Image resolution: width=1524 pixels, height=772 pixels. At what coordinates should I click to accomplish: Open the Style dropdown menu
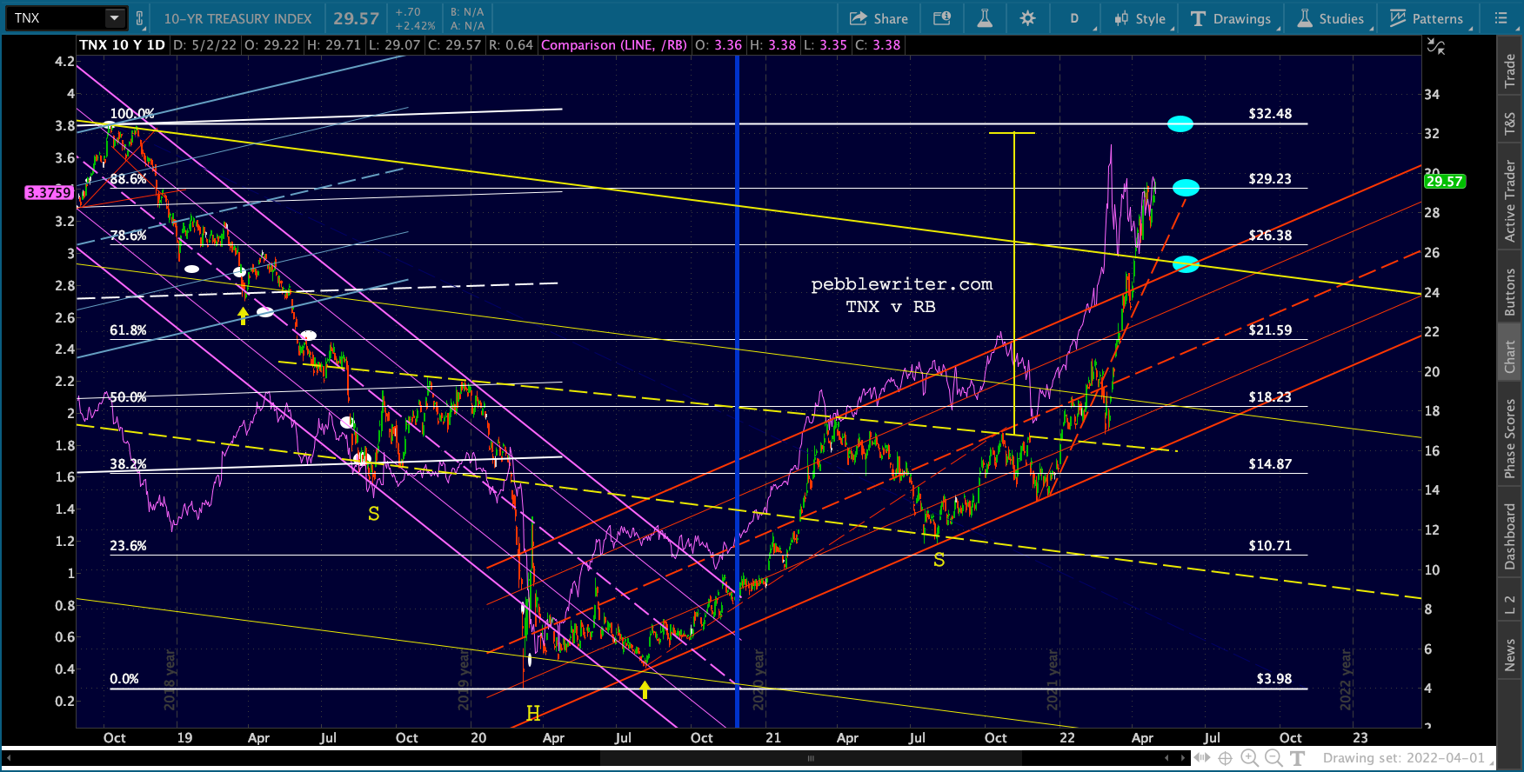1141,18
